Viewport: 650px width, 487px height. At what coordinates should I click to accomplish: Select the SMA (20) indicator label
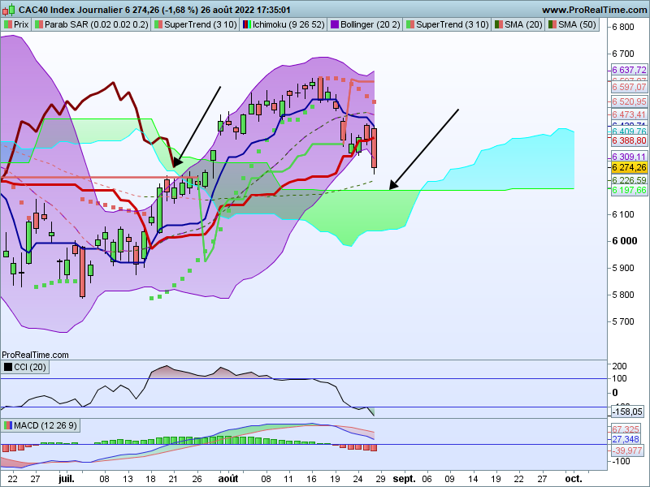pyautogui.click(x=523, y=24)
